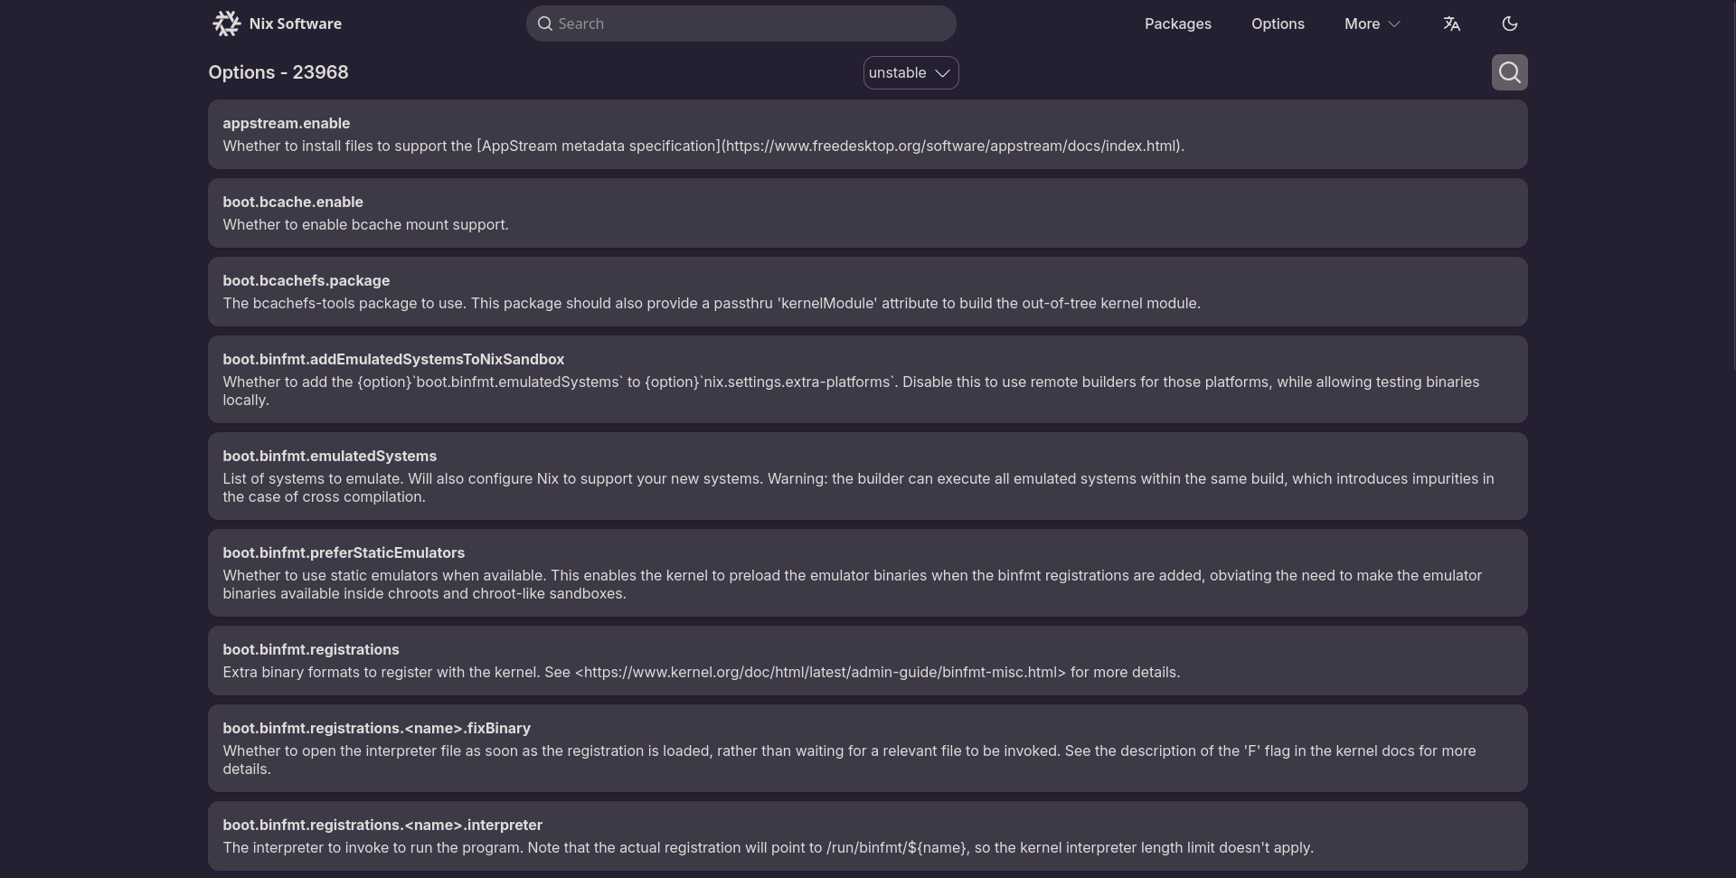Click the magnifier icon inside the search bar

(544, 24)
